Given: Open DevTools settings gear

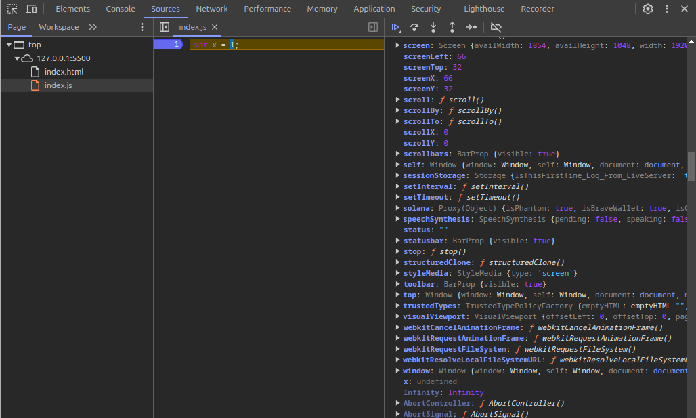Looking at the screenshot, I should tap(648, 9).
